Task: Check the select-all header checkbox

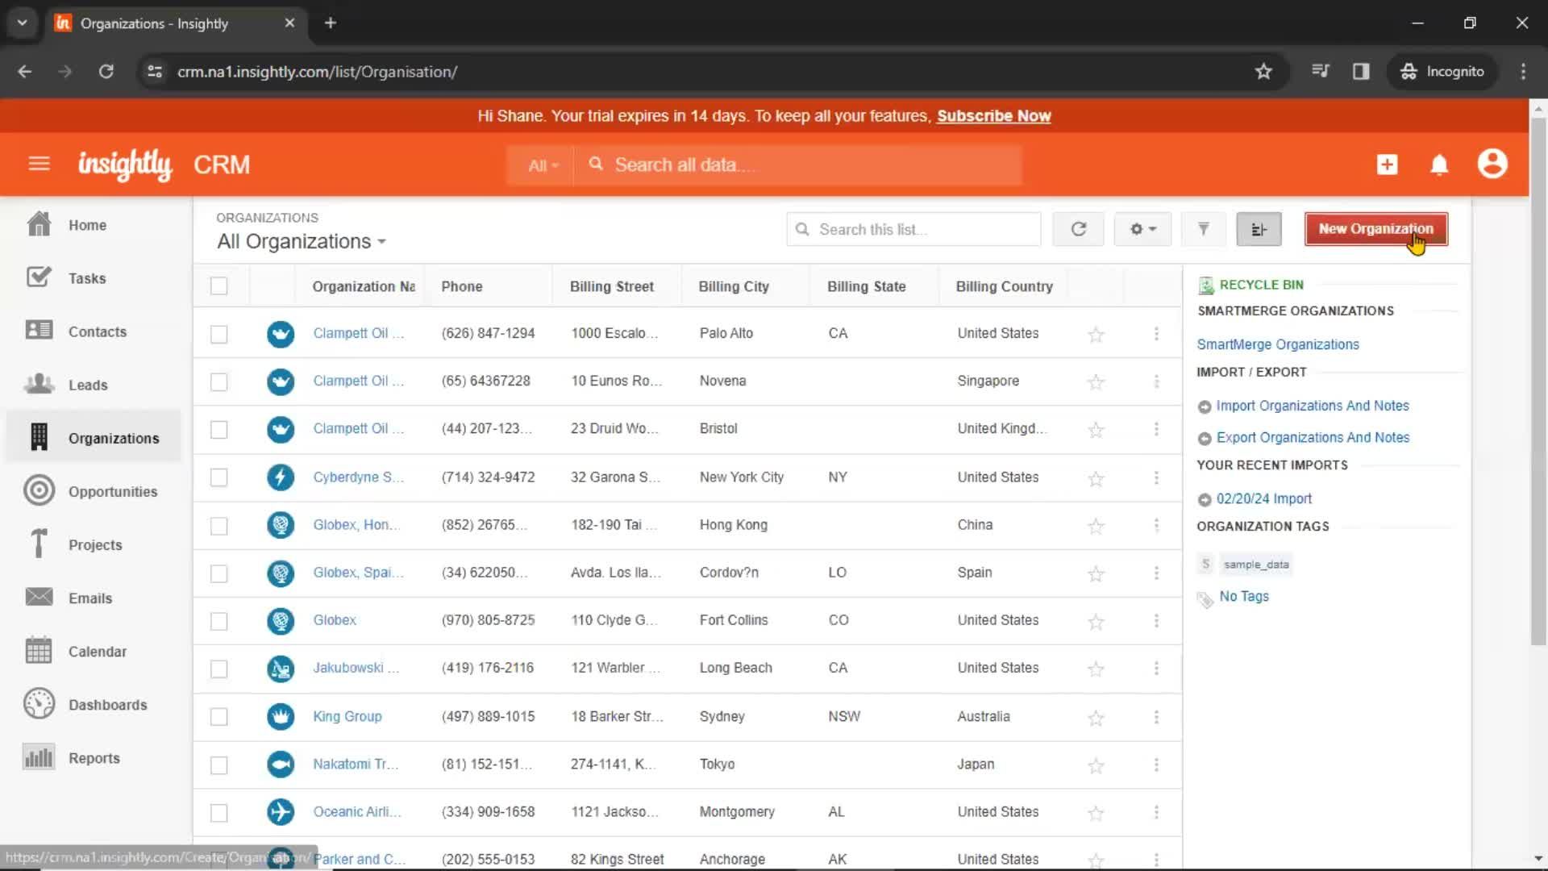Action: click(218, 286)
